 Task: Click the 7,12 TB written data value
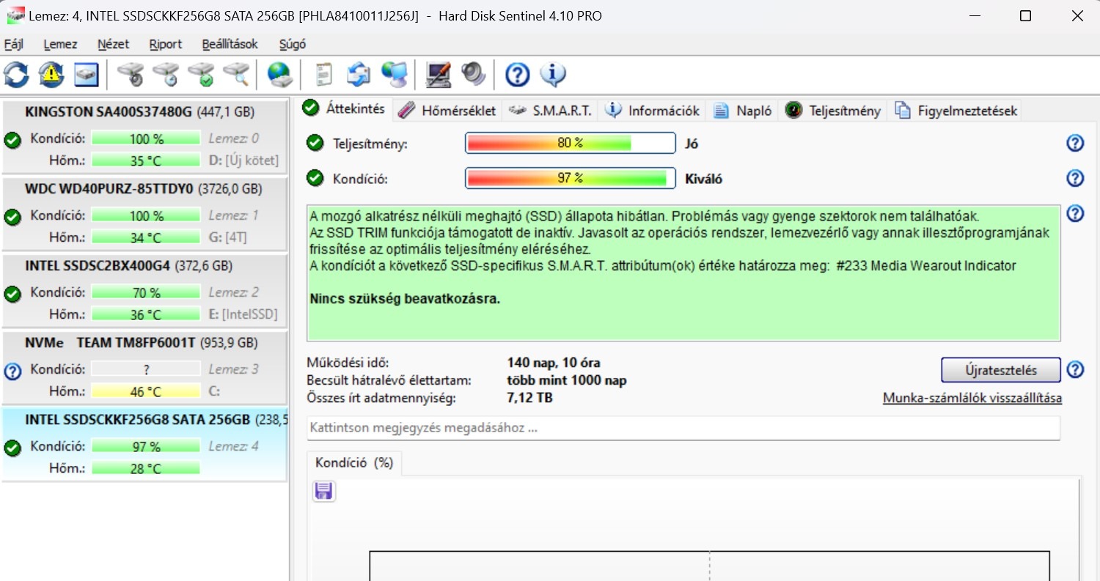[529, 398]
